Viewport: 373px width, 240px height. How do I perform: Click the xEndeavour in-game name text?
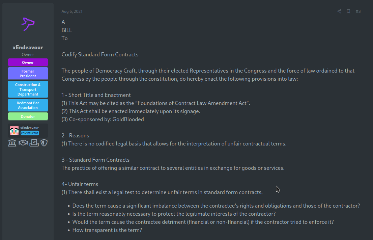point(29,128)
